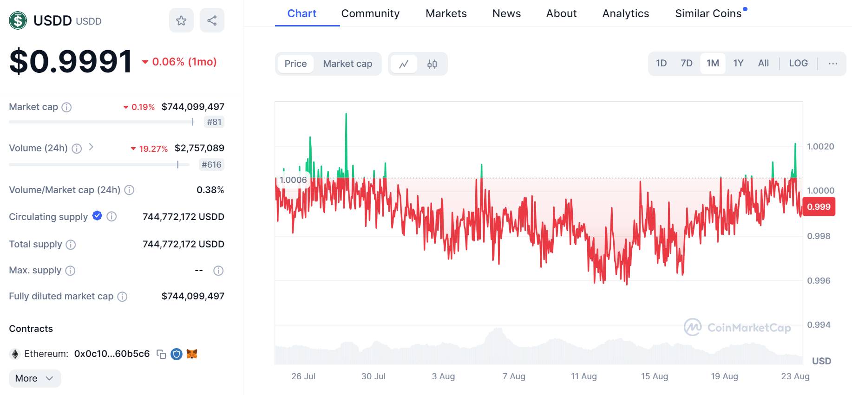Expand Volume (24h) details chevron

(x=91, y=147)
